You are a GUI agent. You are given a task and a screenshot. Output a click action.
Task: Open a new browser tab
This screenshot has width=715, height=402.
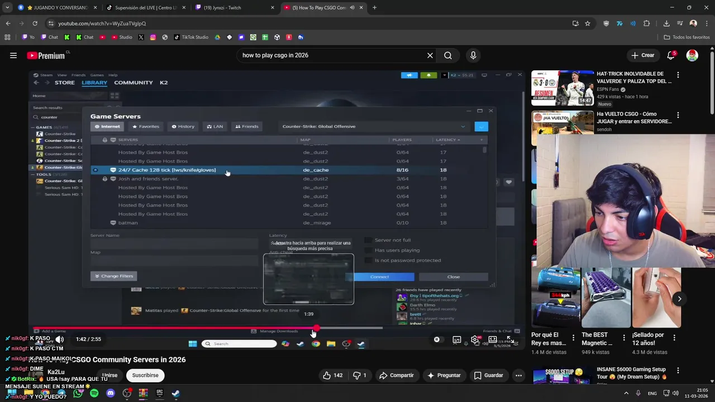click(x=374, y=8)
